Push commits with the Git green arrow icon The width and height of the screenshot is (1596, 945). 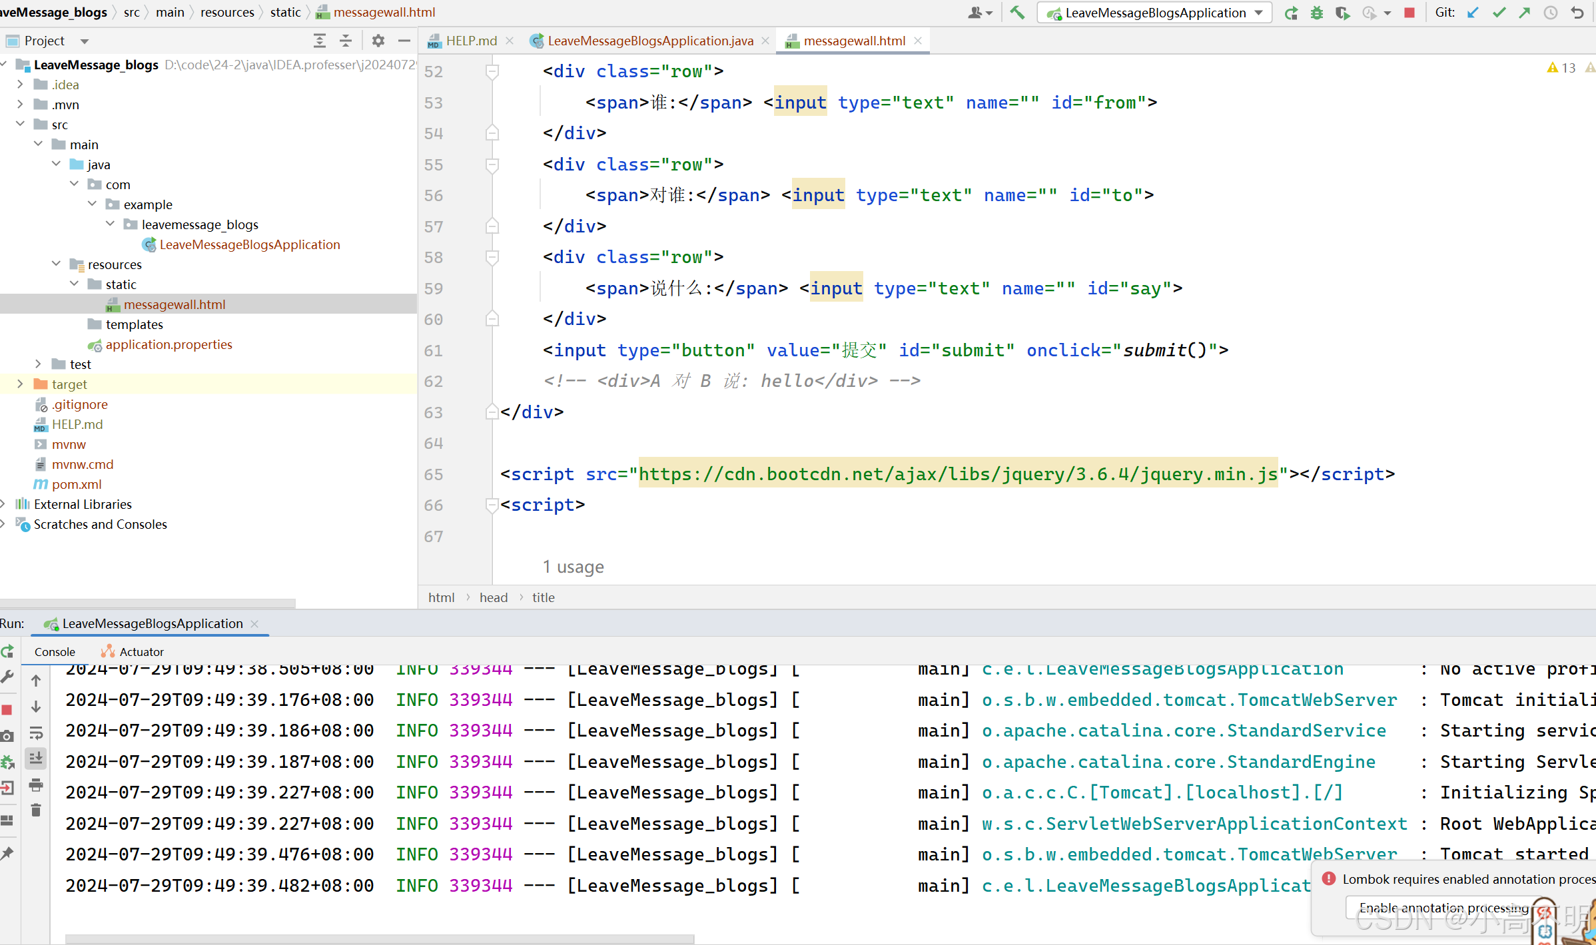[x=1525, y=13]
